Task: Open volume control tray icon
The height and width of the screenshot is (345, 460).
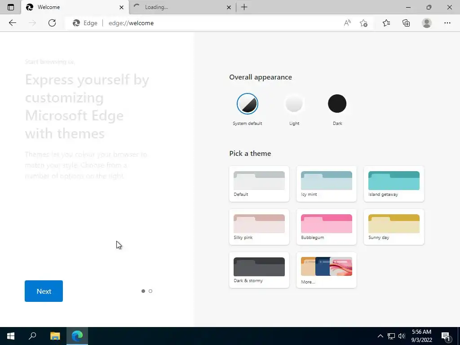Action: [x=402, y=336]
